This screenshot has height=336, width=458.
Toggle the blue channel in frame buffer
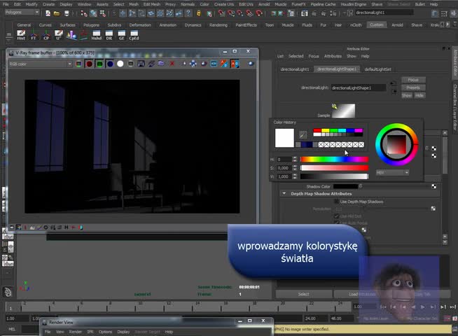(x=110, y=64)
